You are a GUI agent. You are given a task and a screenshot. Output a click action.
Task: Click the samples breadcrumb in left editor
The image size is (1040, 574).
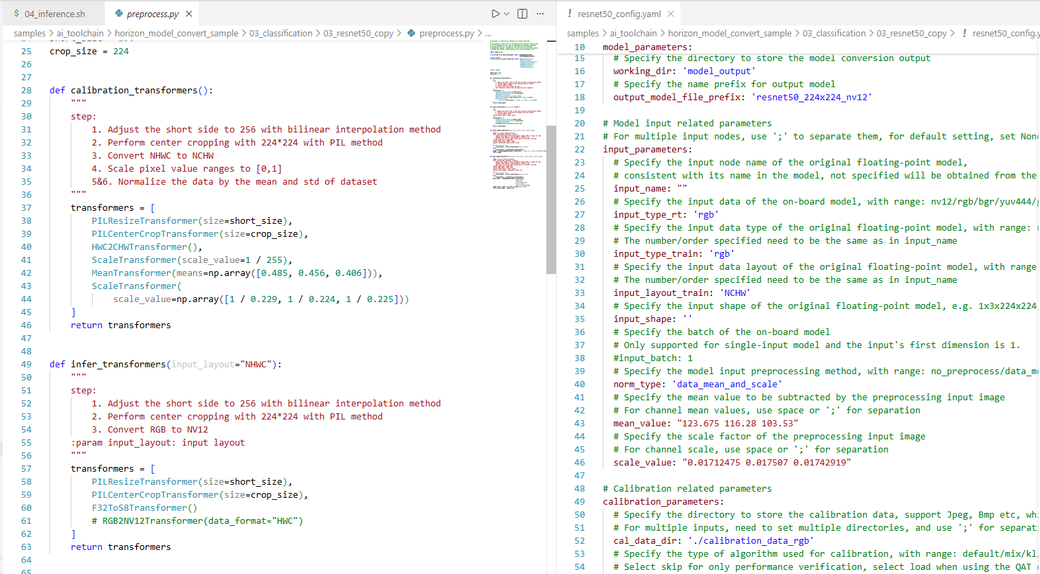30,33
